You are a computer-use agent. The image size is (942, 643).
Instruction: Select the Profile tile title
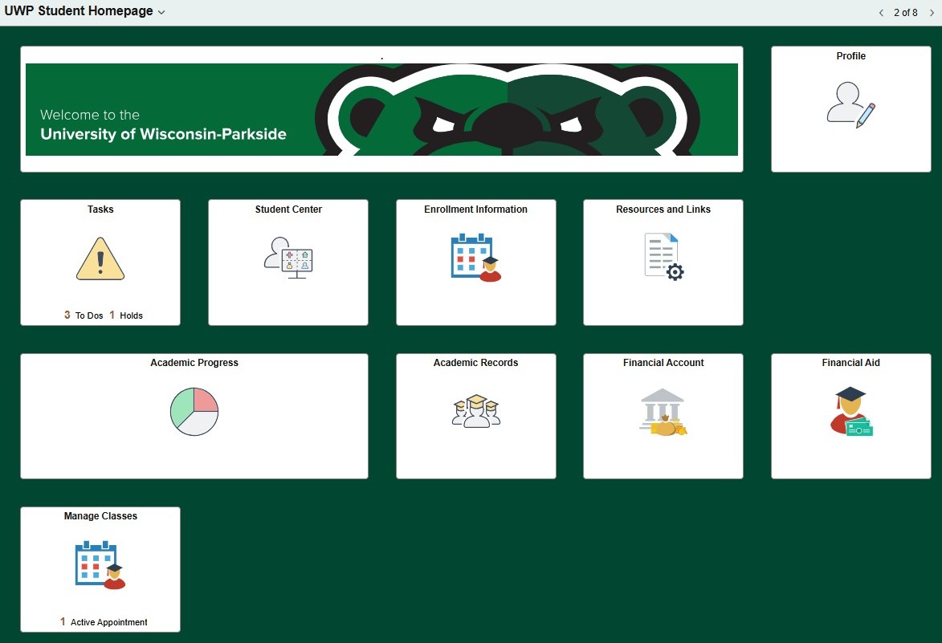click(850, 56)
